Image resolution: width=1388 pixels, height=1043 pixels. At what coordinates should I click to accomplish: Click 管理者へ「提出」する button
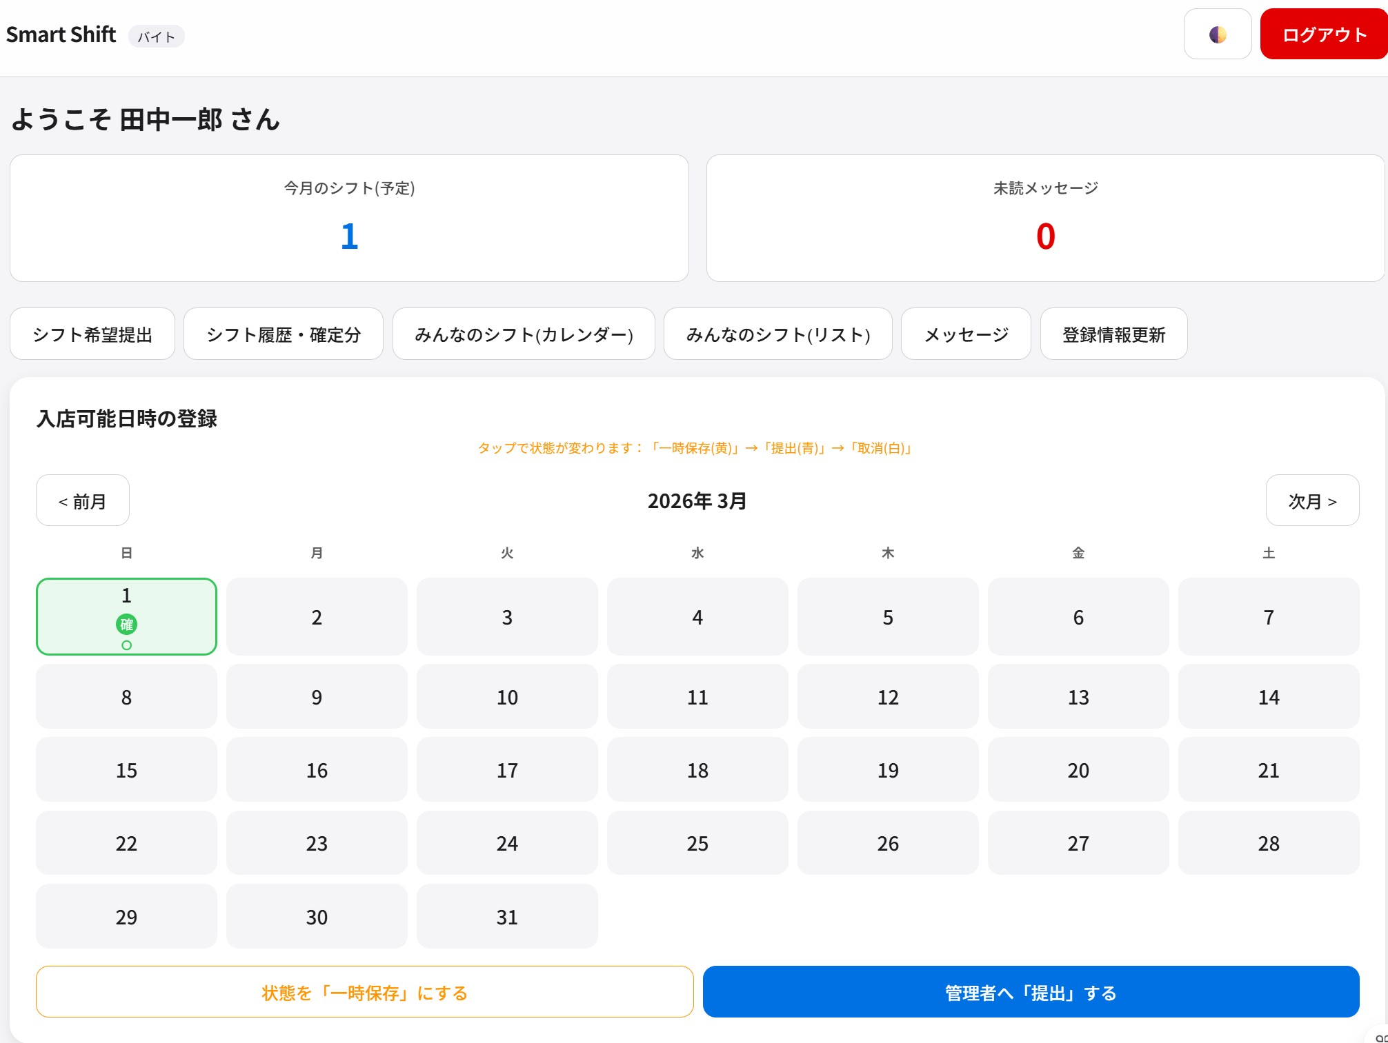[1031, 992]
